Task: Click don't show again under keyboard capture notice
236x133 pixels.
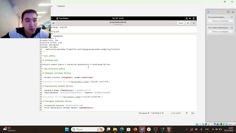Action: pos(221,31)
